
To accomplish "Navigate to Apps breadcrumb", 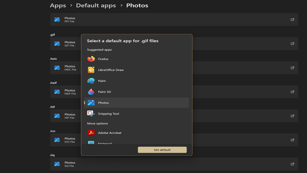I will [58, 5].
